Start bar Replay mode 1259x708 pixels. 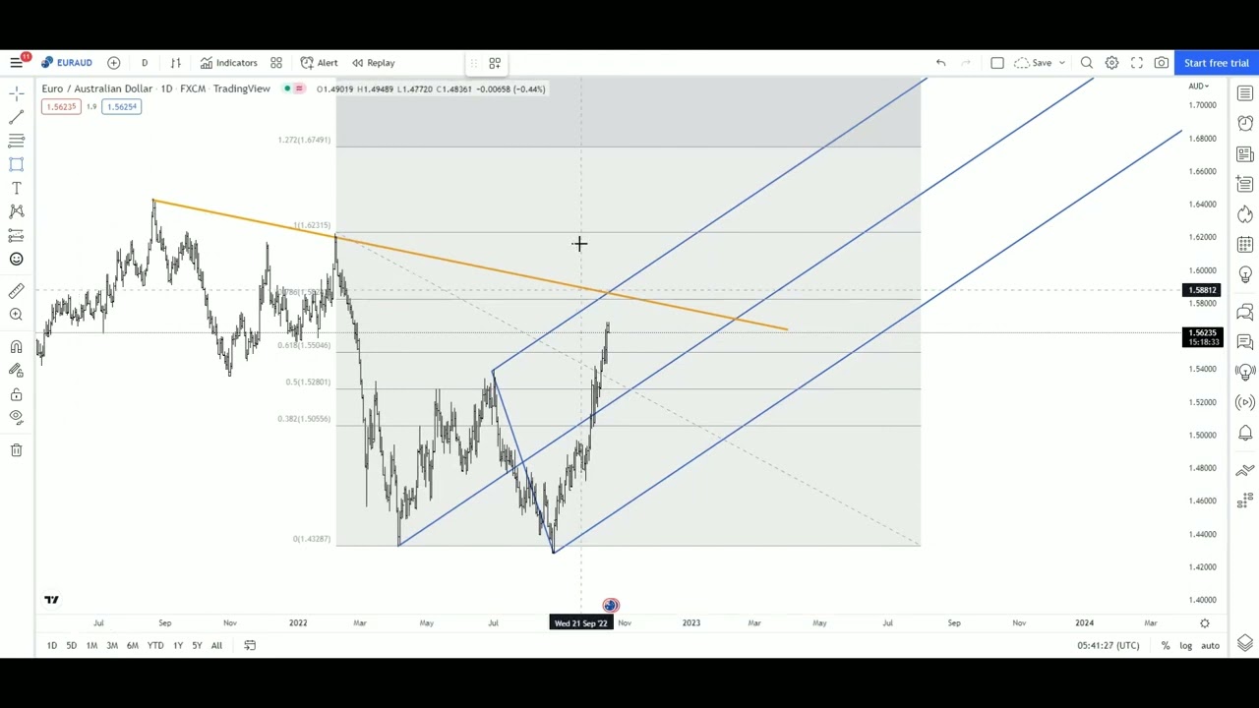tap(374, 63)
